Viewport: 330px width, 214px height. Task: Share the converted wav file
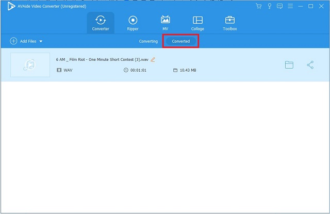310,65
